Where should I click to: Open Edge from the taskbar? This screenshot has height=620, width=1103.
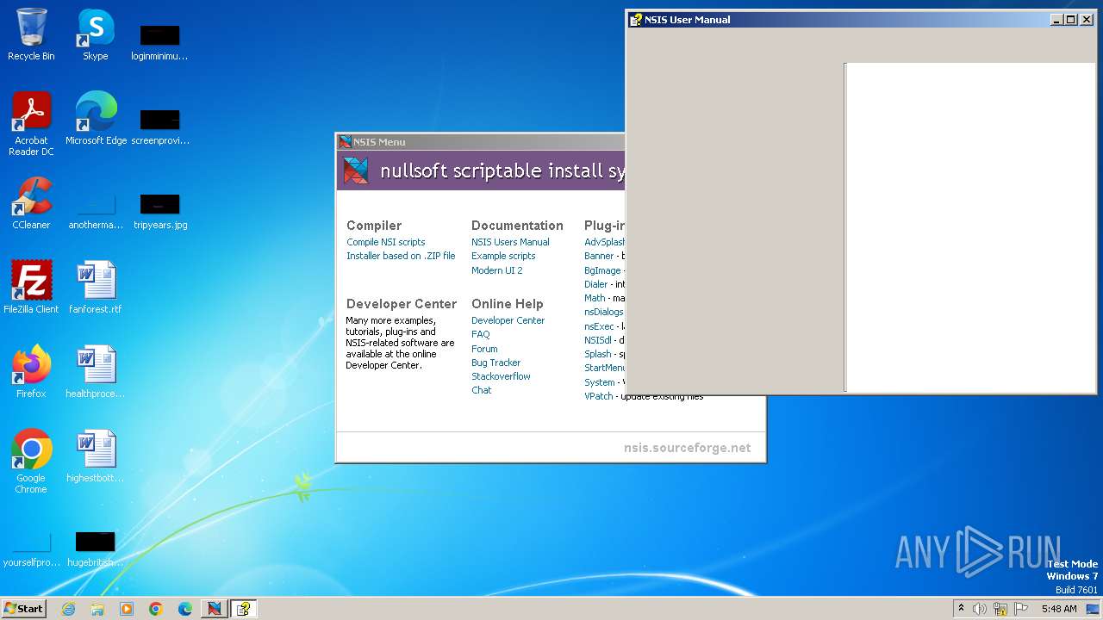(x=185, y=609)
